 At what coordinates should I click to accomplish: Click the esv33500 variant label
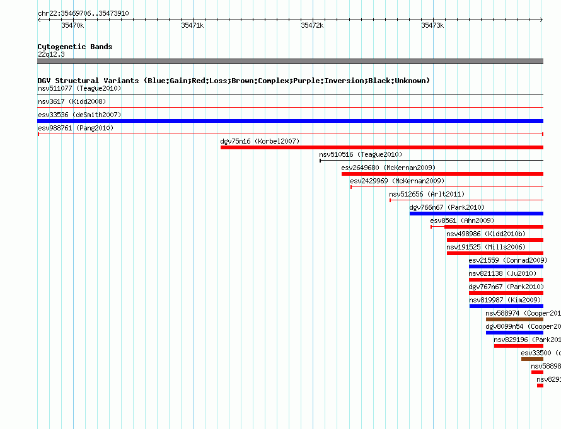click(541, 353)
